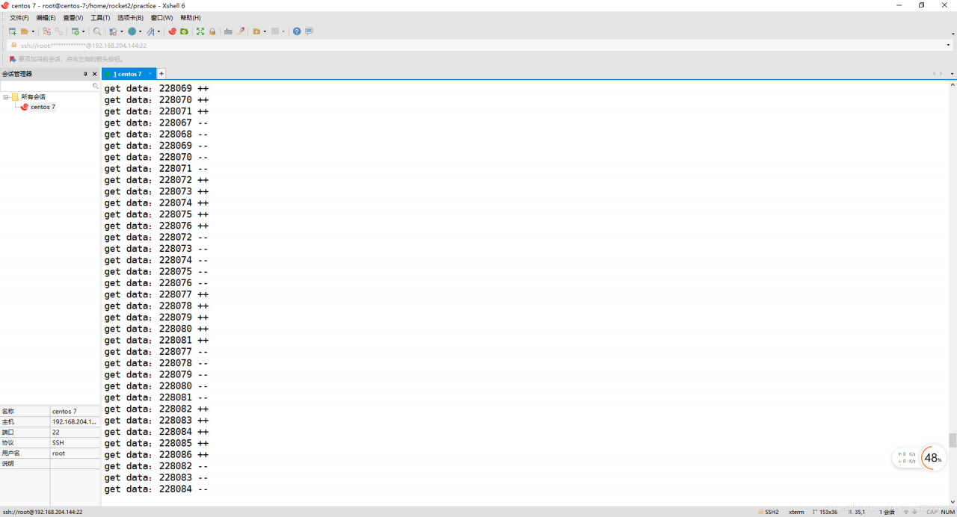Click the tab scroll right arrow
The height and width of the screenshot is (517, 957).
[x=941, y=73]
